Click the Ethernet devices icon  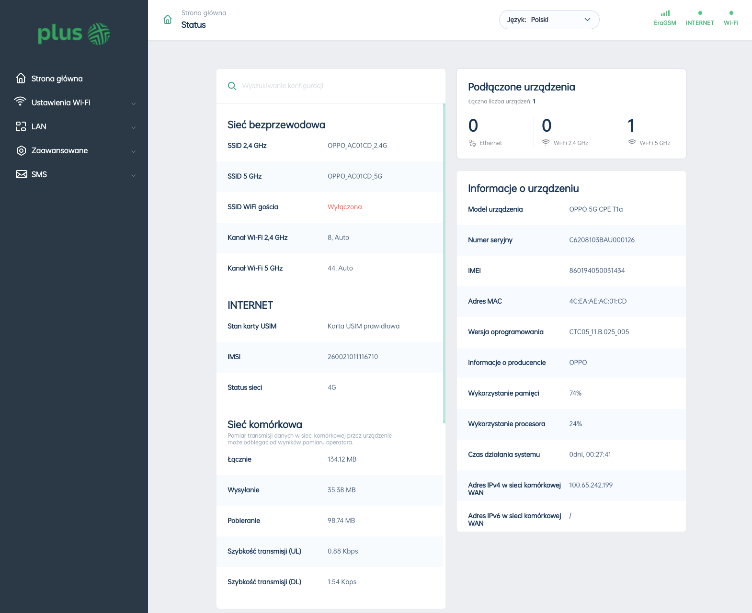(x=472, y=143)
